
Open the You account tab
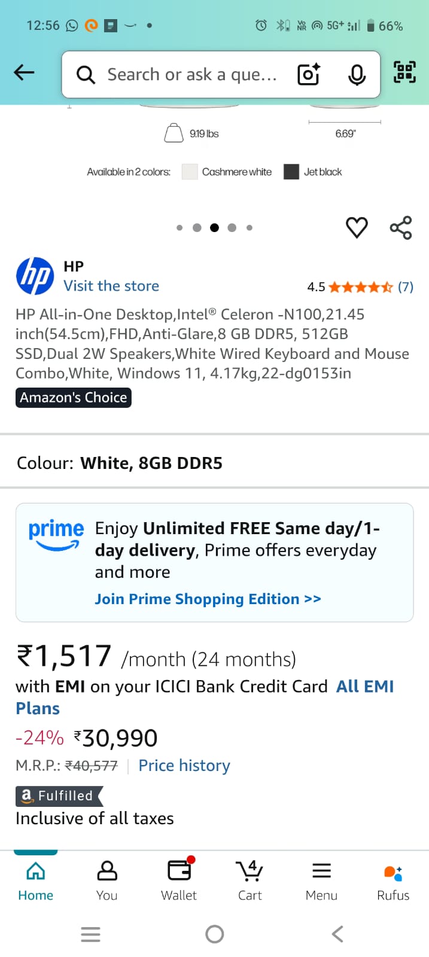click(107, 880)
